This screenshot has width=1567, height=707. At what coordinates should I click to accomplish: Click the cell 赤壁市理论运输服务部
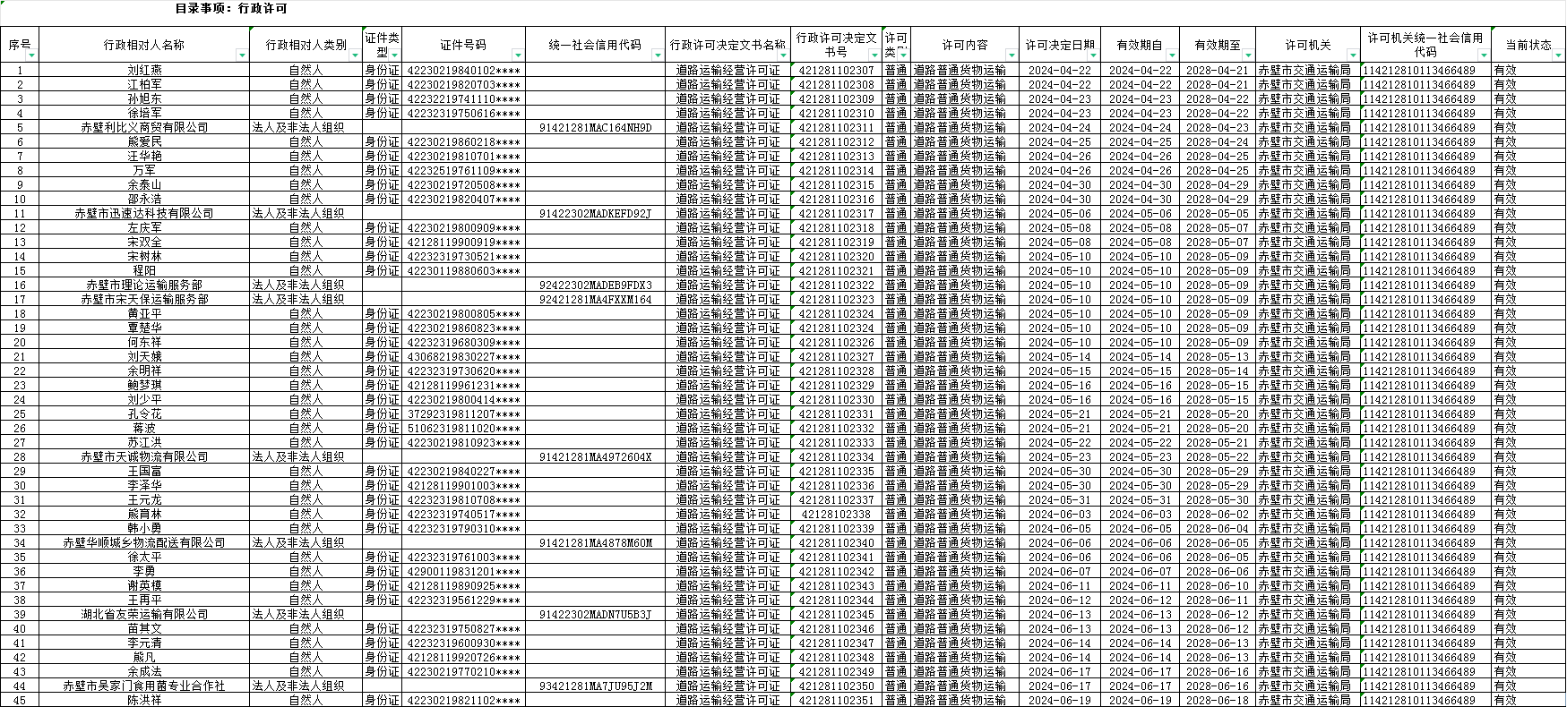[144, 285]
